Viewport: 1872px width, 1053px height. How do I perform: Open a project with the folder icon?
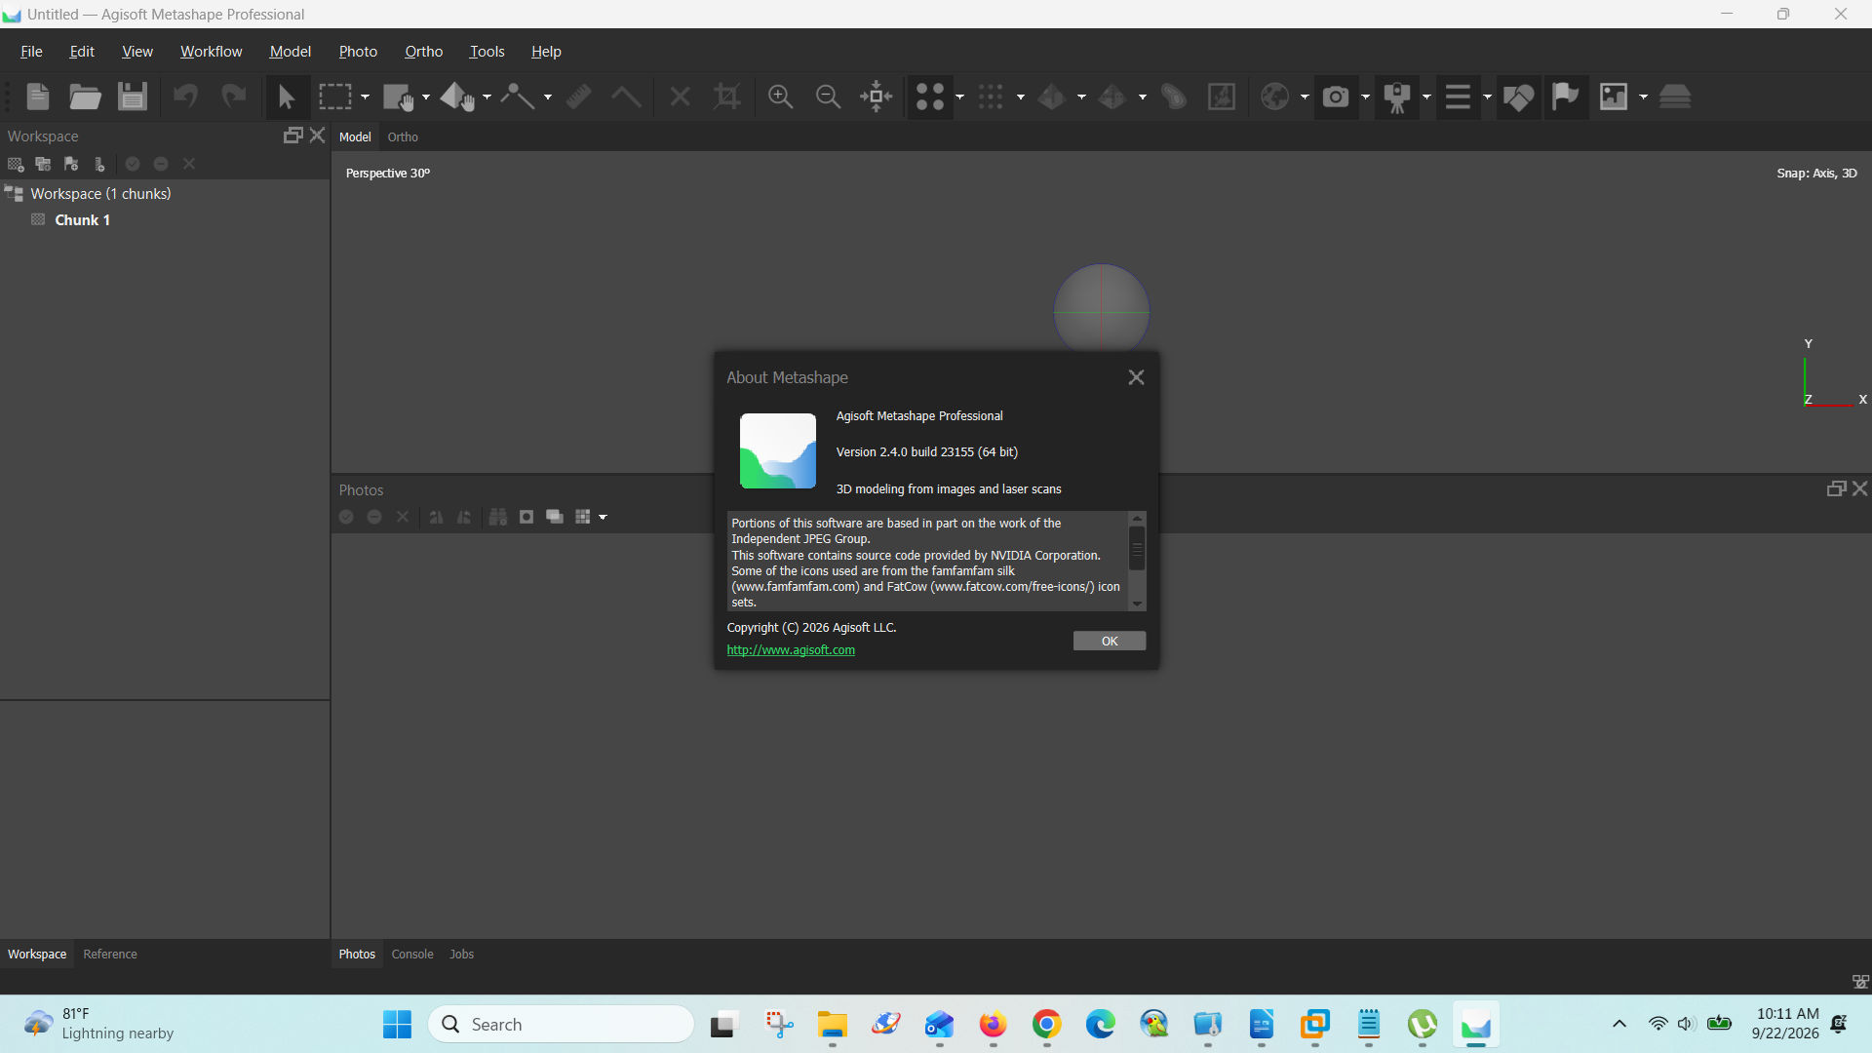(85, 97)
